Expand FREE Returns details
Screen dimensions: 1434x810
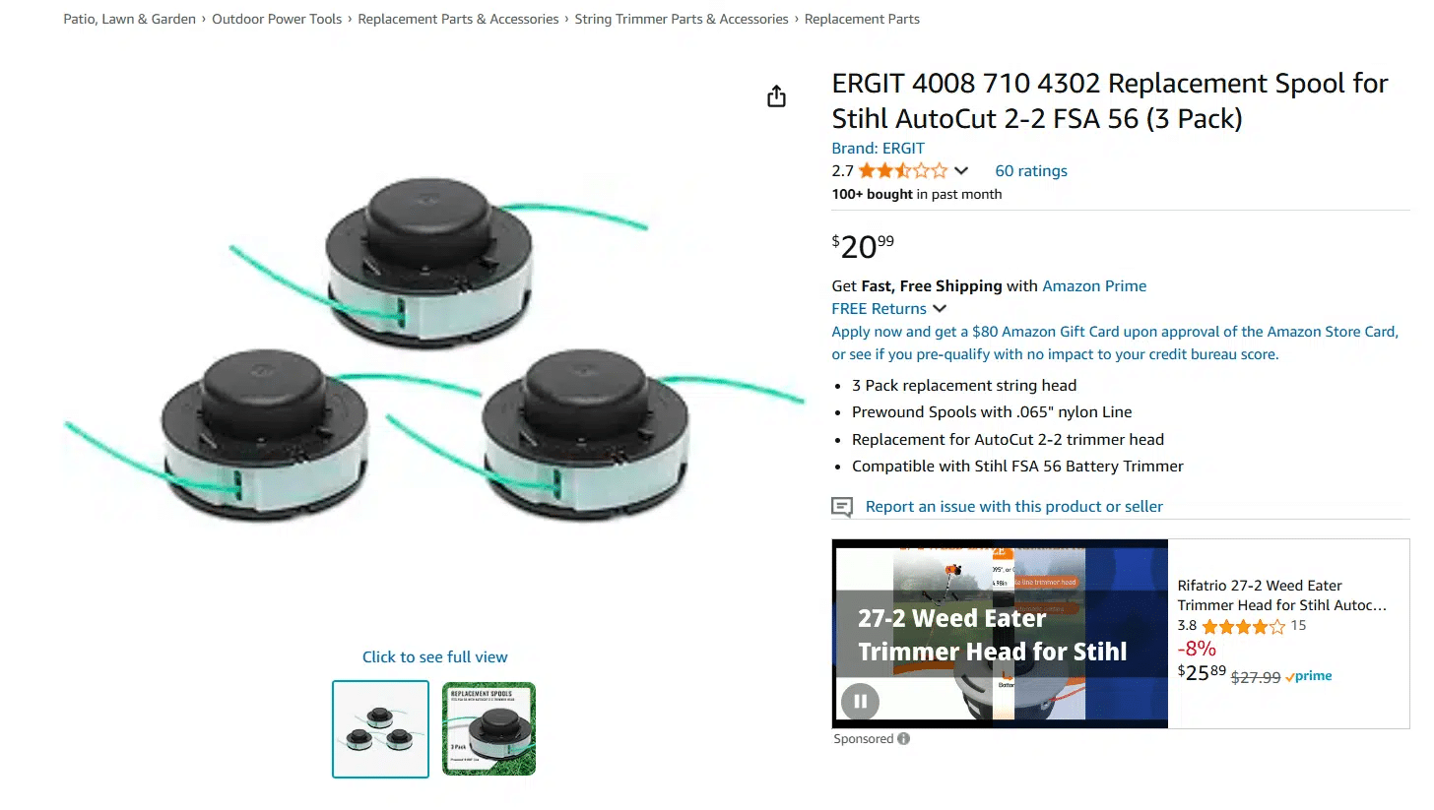tap(940, 309)
